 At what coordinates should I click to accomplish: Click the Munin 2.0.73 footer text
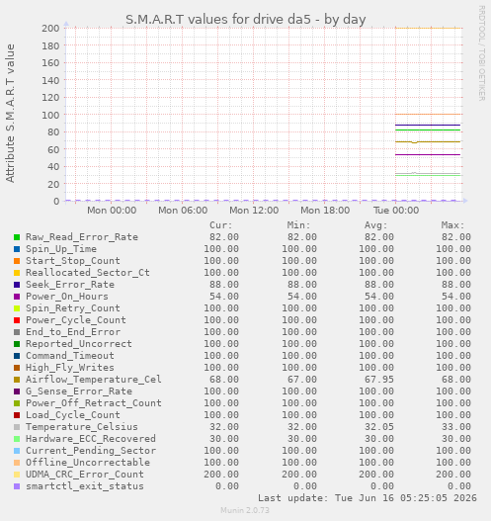245,510
